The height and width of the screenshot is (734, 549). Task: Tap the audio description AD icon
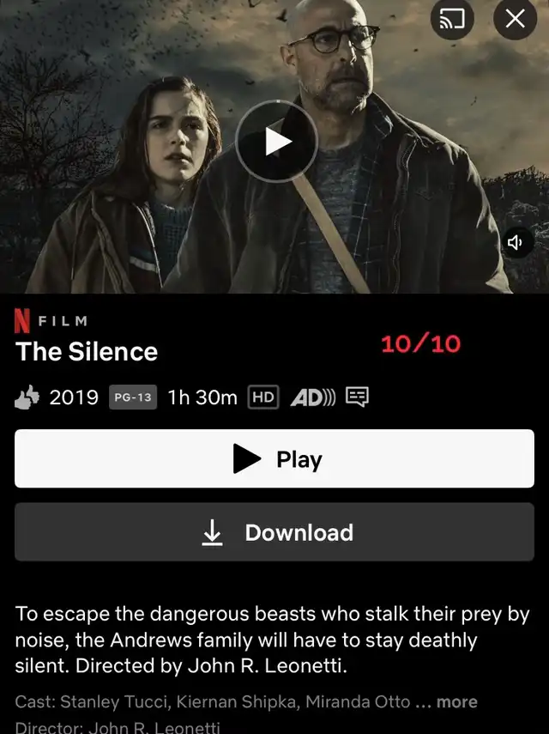313,397
